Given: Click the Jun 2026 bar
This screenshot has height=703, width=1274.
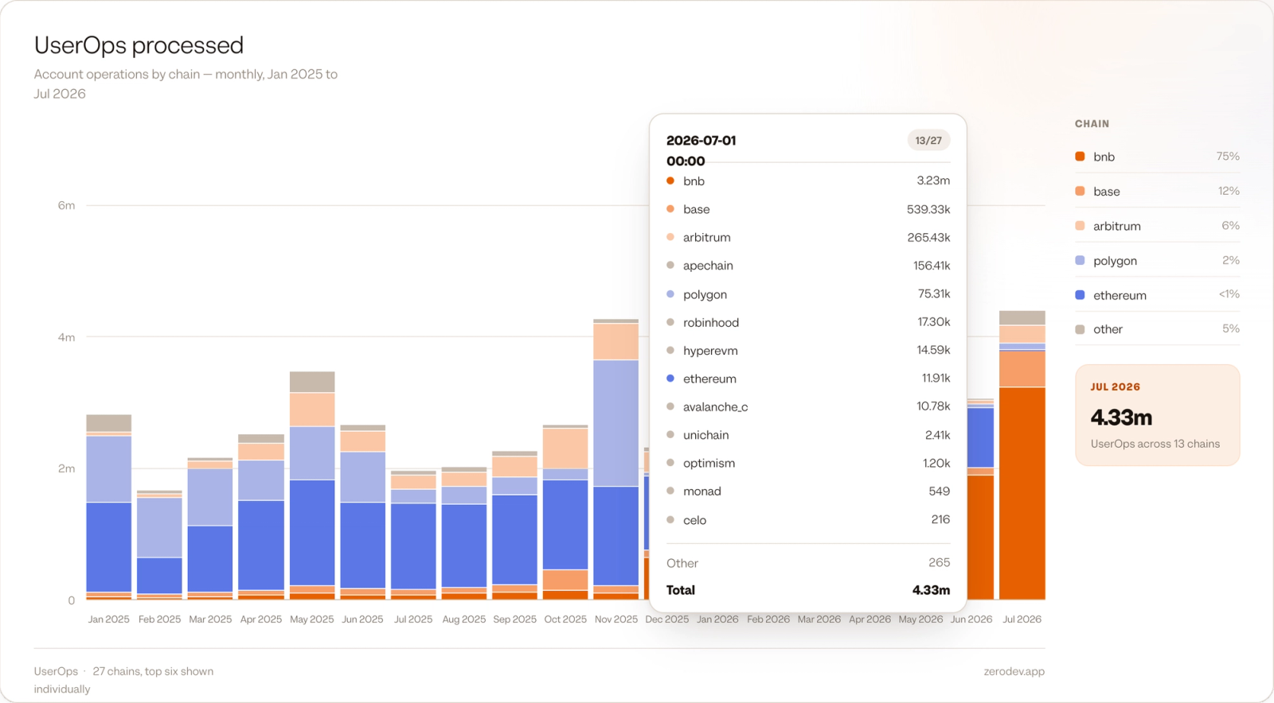Looking at the screenshot, I should point(980,499).
